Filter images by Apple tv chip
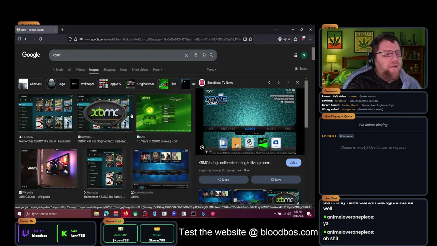 111,84
